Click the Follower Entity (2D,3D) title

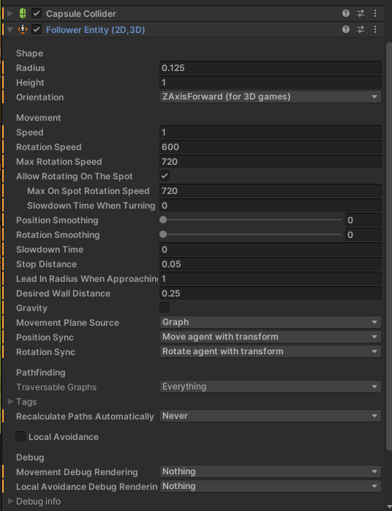pos(95,30)
